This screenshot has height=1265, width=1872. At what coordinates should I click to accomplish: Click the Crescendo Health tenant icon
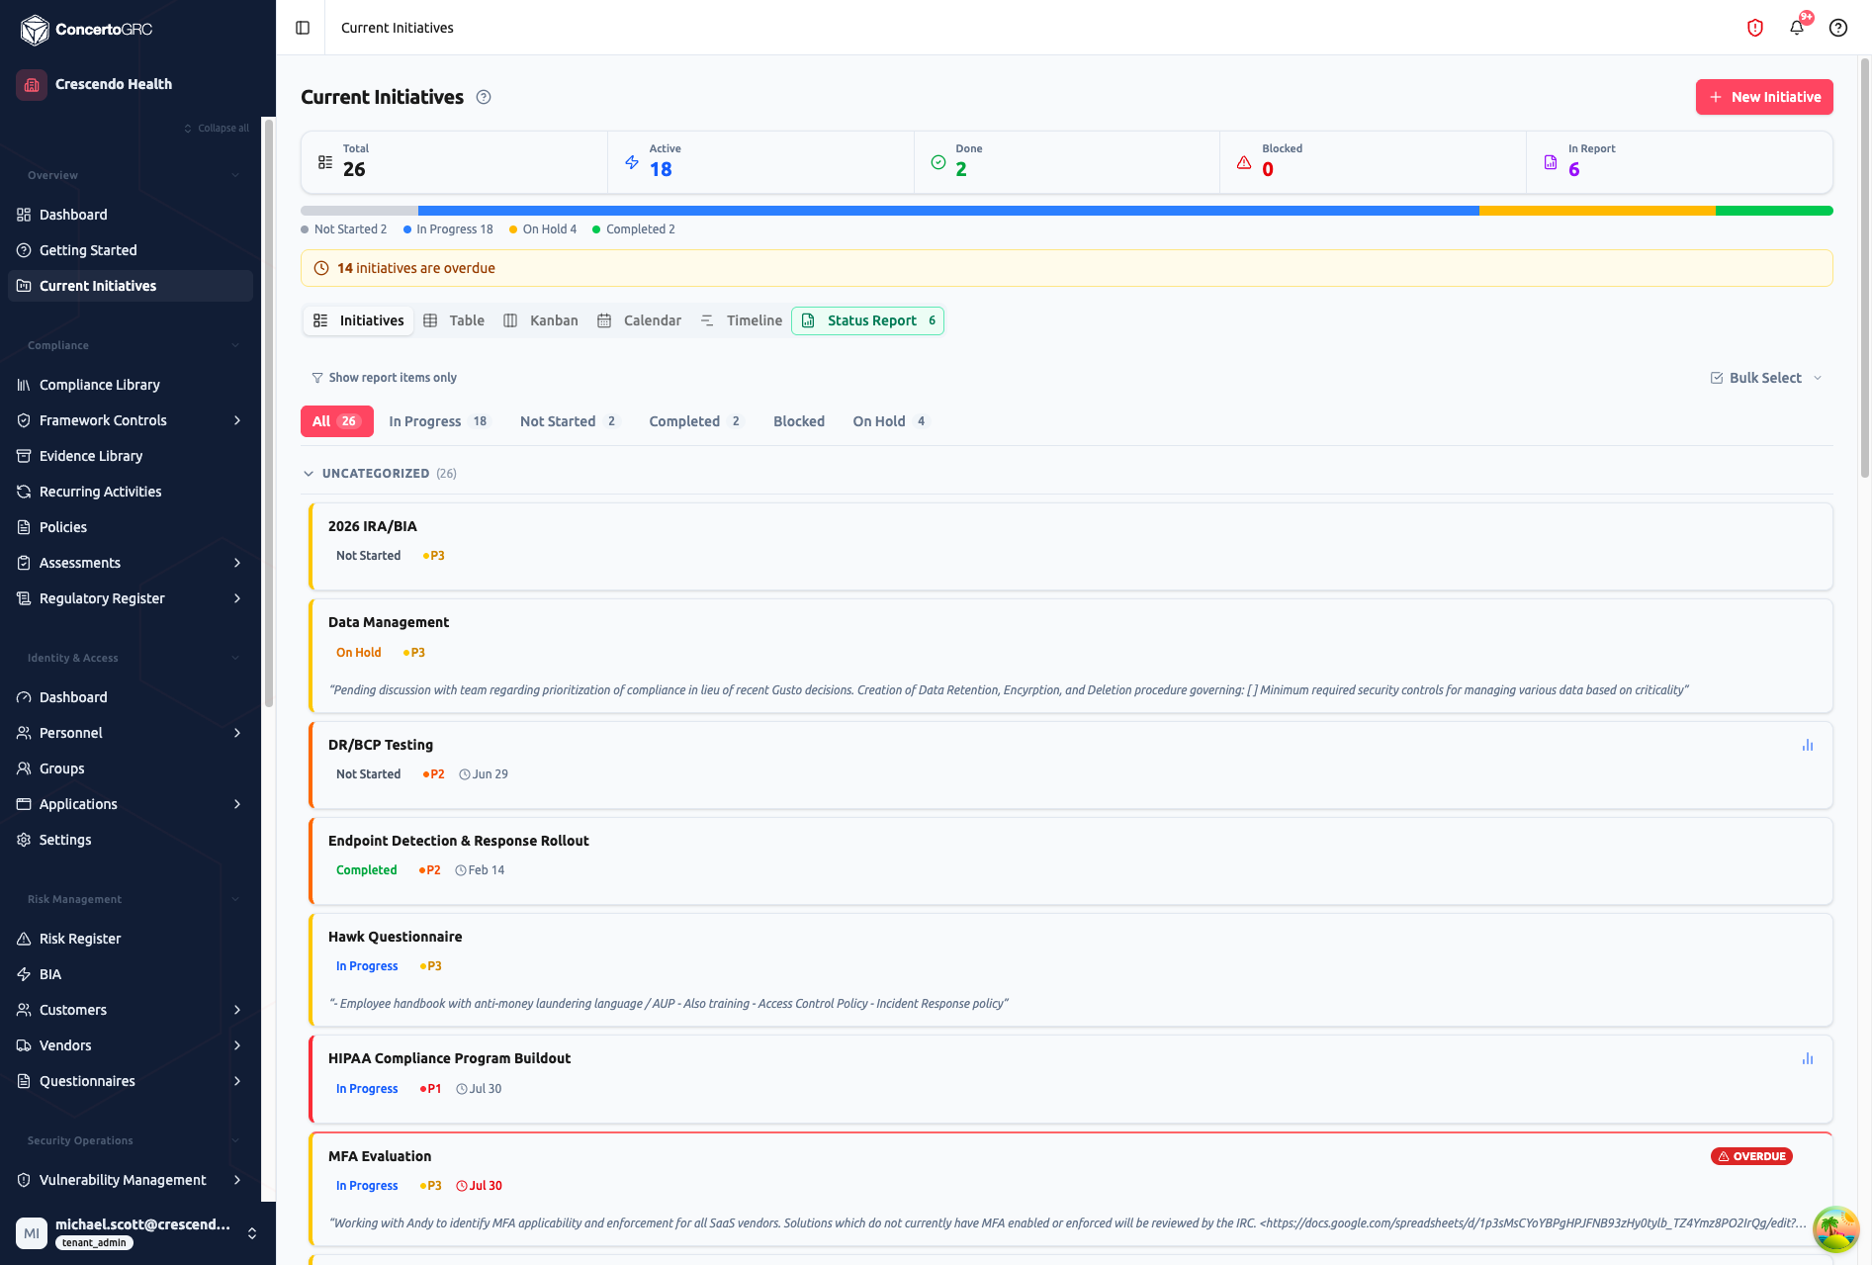[32, 84]
